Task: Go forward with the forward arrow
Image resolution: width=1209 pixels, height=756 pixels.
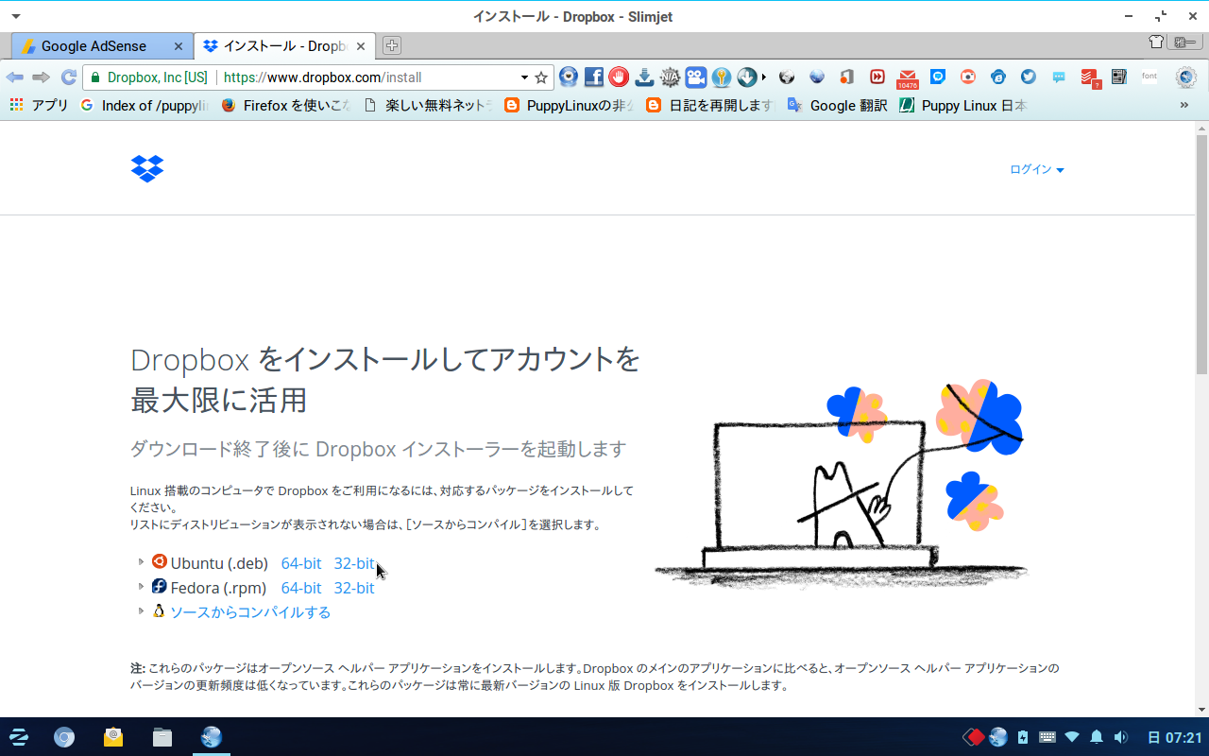Action: point(41,77)
